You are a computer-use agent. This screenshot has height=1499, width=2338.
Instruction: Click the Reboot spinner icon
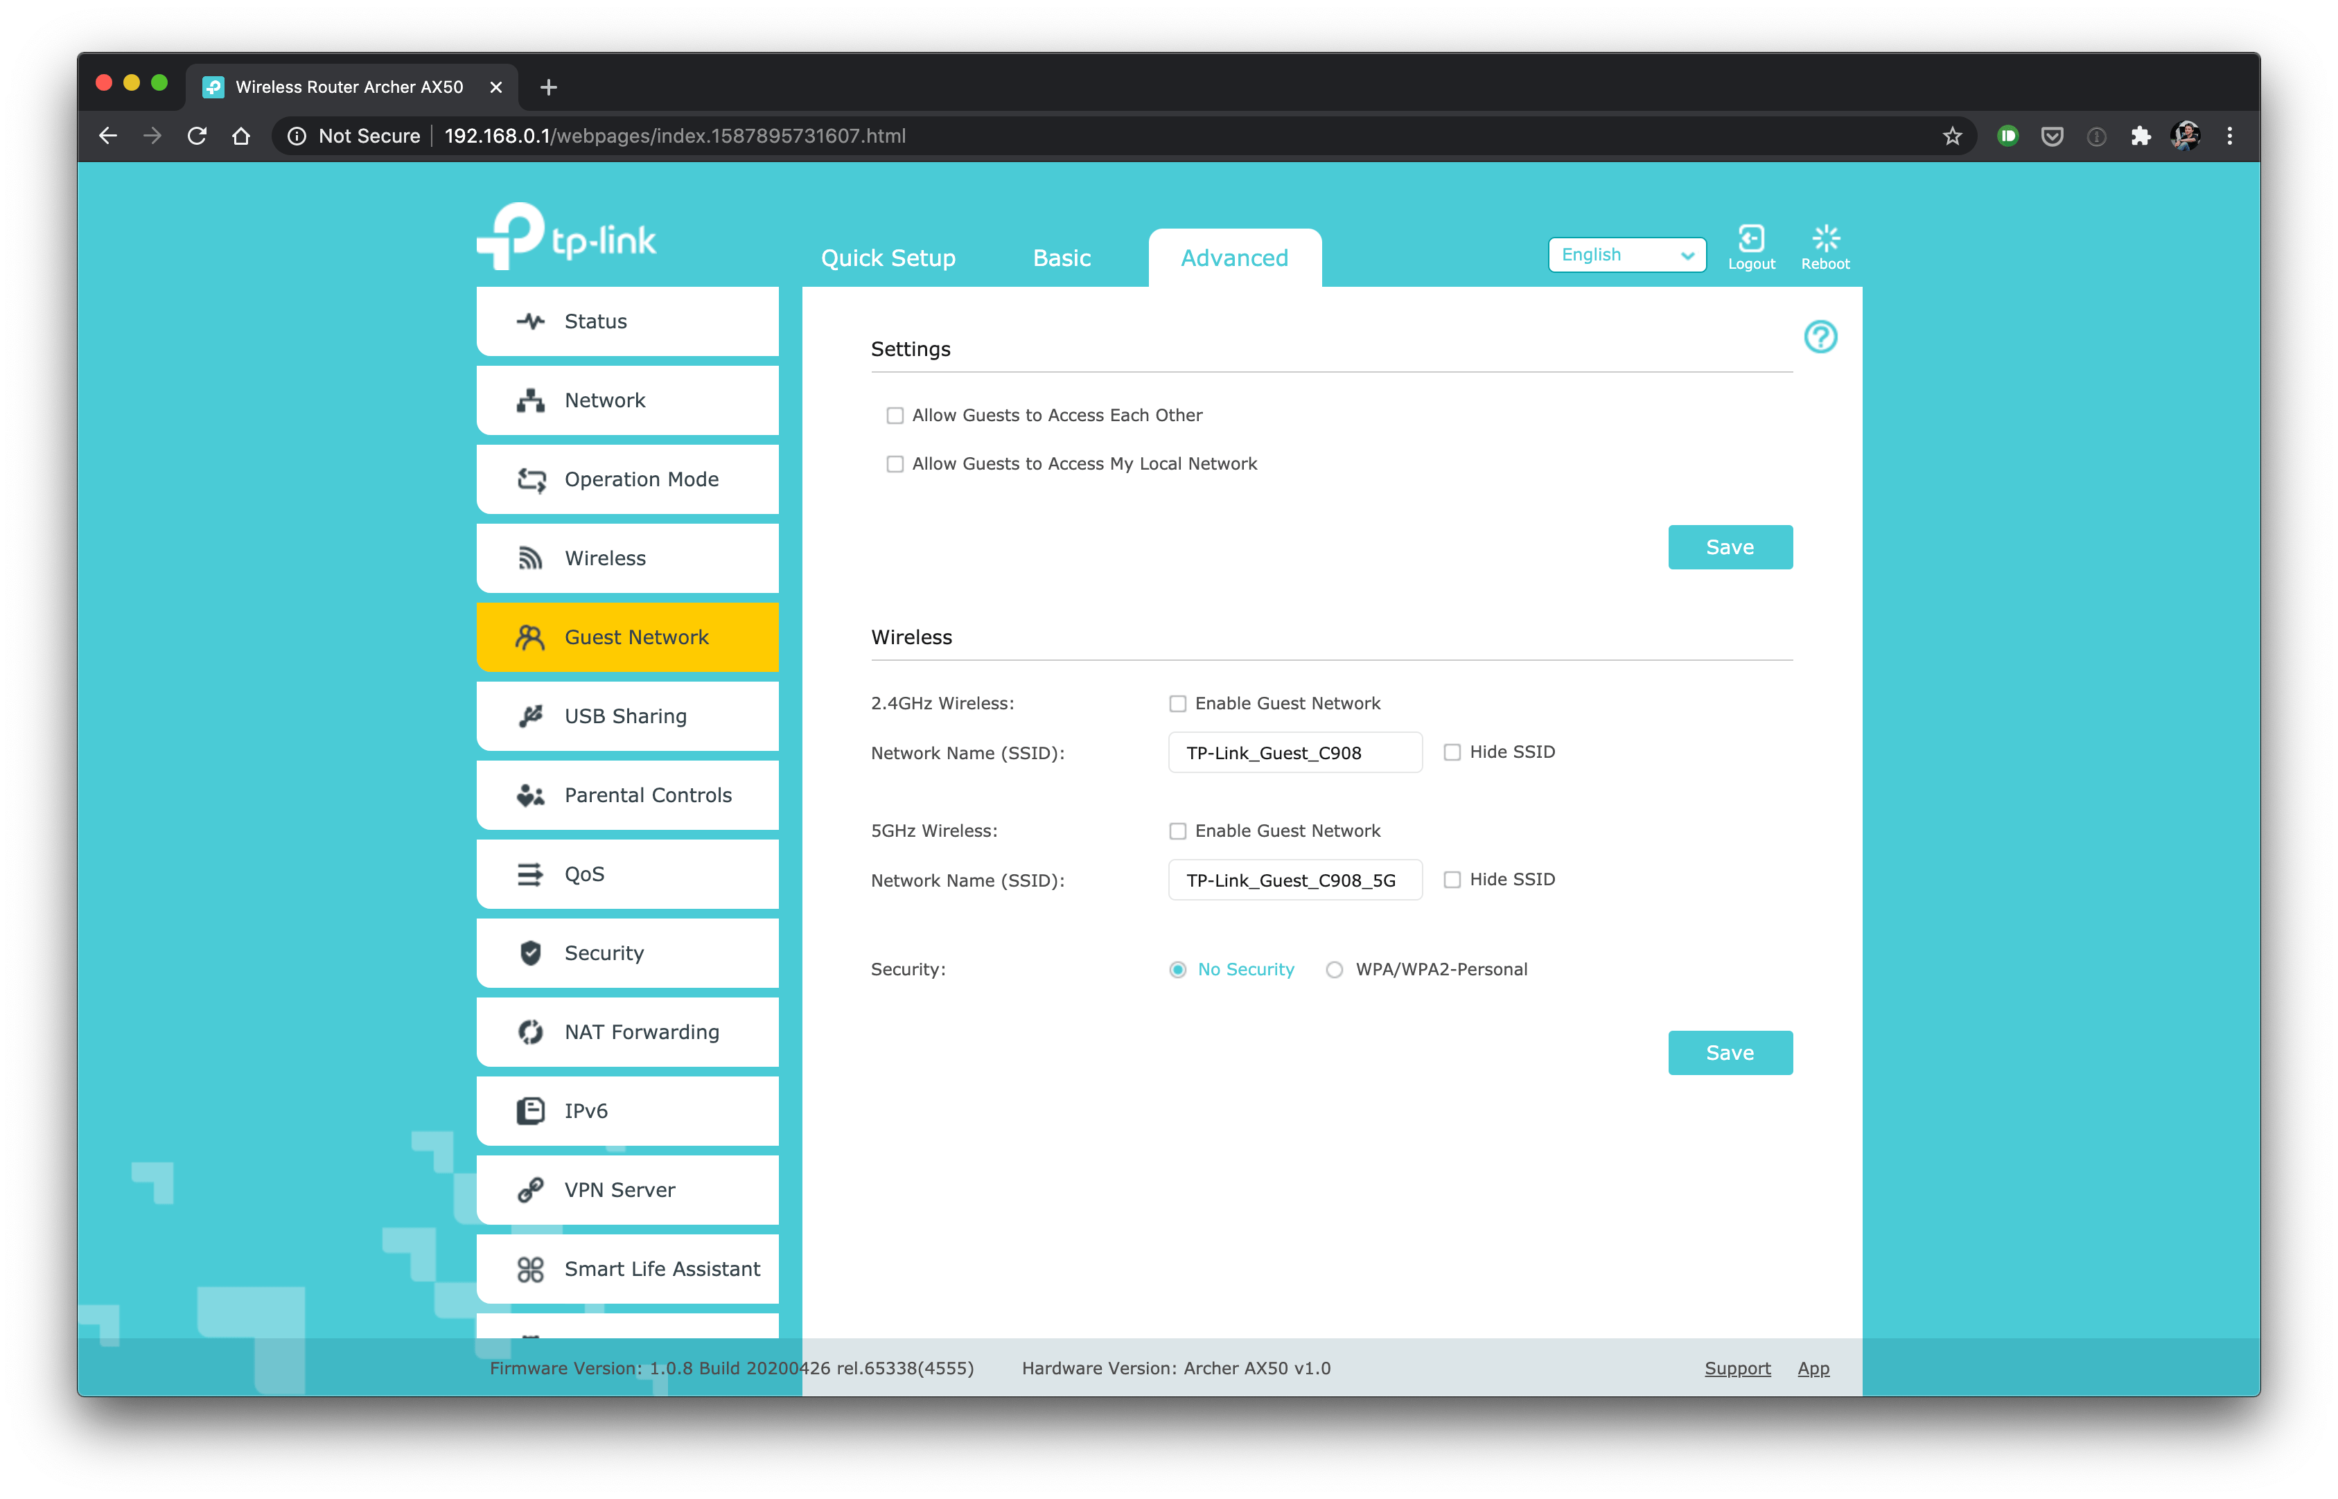(1825, 238)
